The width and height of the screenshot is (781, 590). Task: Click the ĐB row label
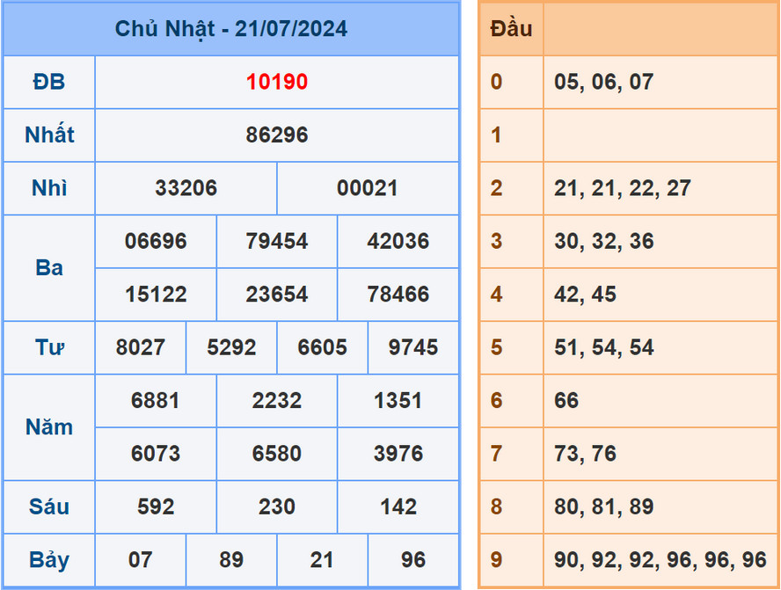[48, 82]
